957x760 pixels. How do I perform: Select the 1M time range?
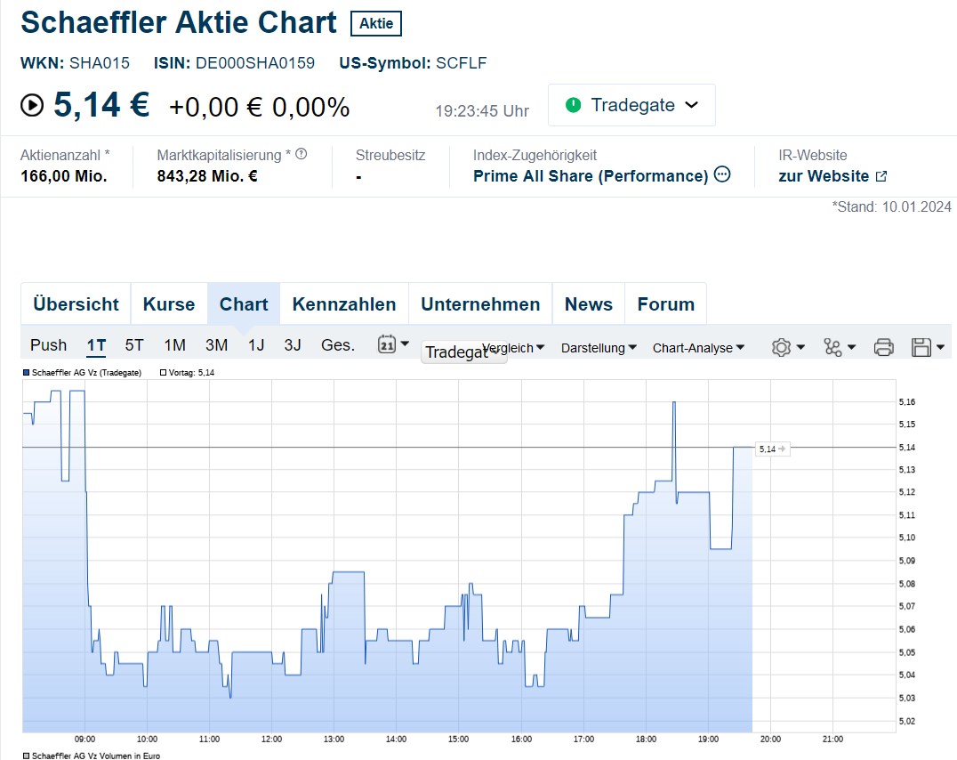174,345
